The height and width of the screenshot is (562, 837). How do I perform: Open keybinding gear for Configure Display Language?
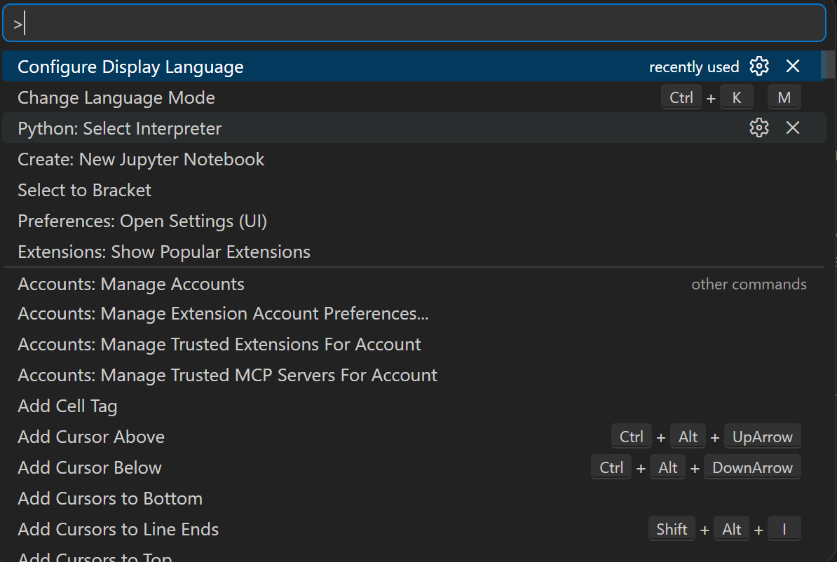point(759,66)
